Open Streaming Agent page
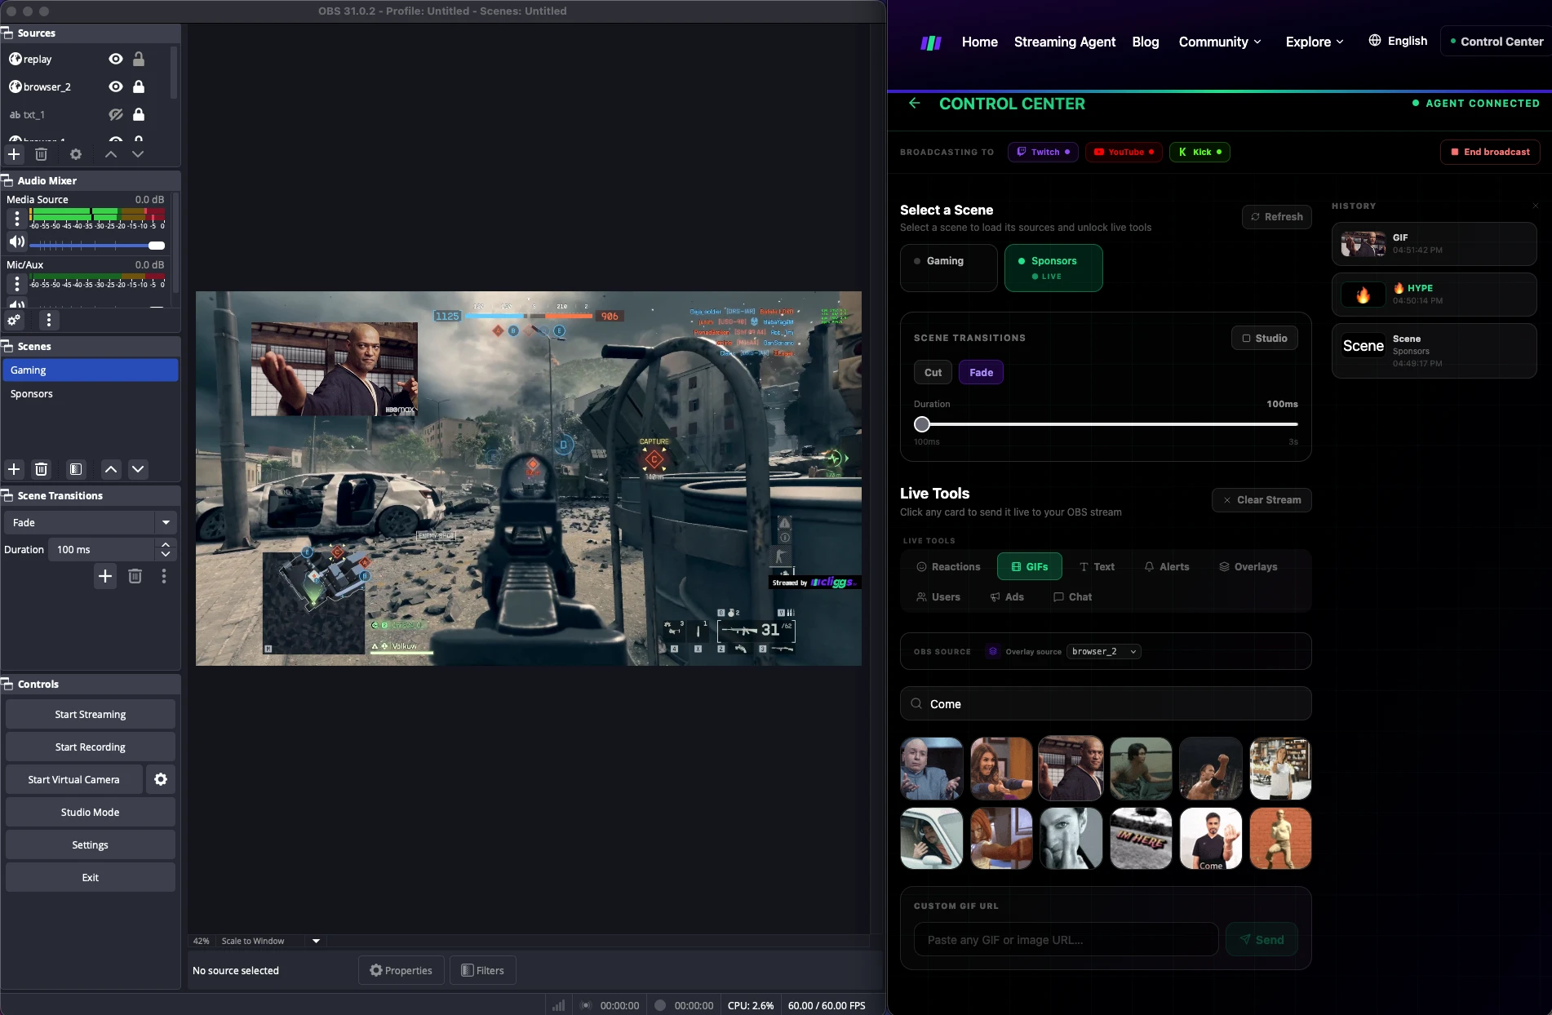The width and height of the screenshot is (1552, 1015). click(1065, 42)
